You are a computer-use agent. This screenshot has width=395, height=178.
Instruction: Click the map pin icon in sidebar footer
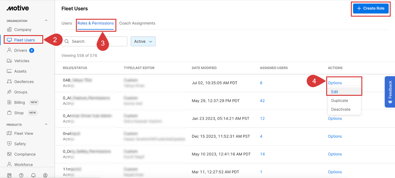9,175
